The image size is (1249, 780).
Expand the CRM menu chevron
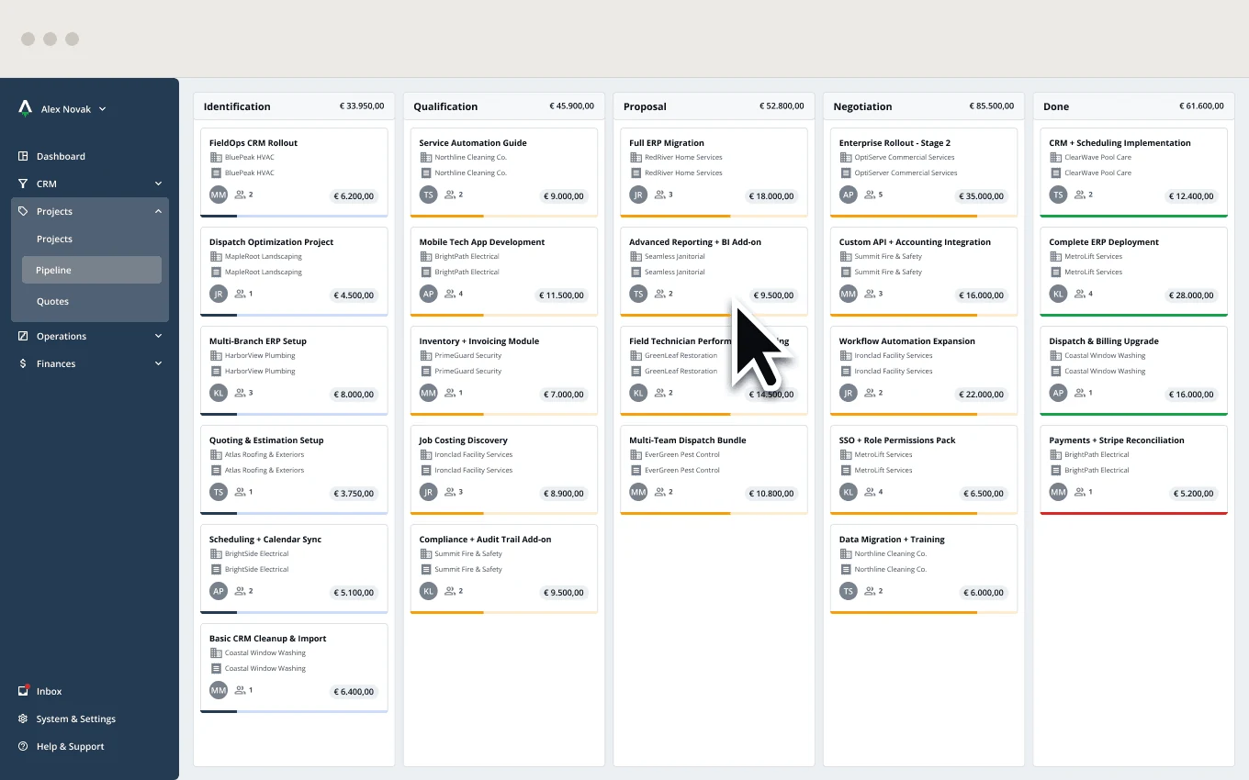(x=158, y=184)
